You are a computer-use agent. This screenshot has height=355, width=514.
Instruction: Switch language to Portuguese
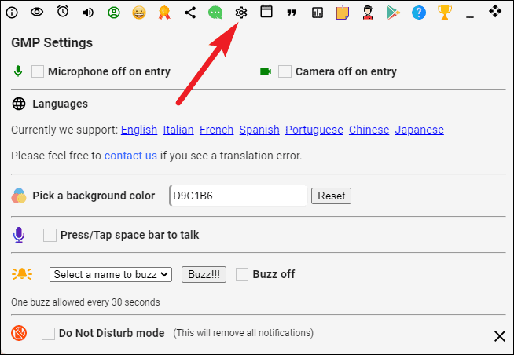[x=314, y=130]
